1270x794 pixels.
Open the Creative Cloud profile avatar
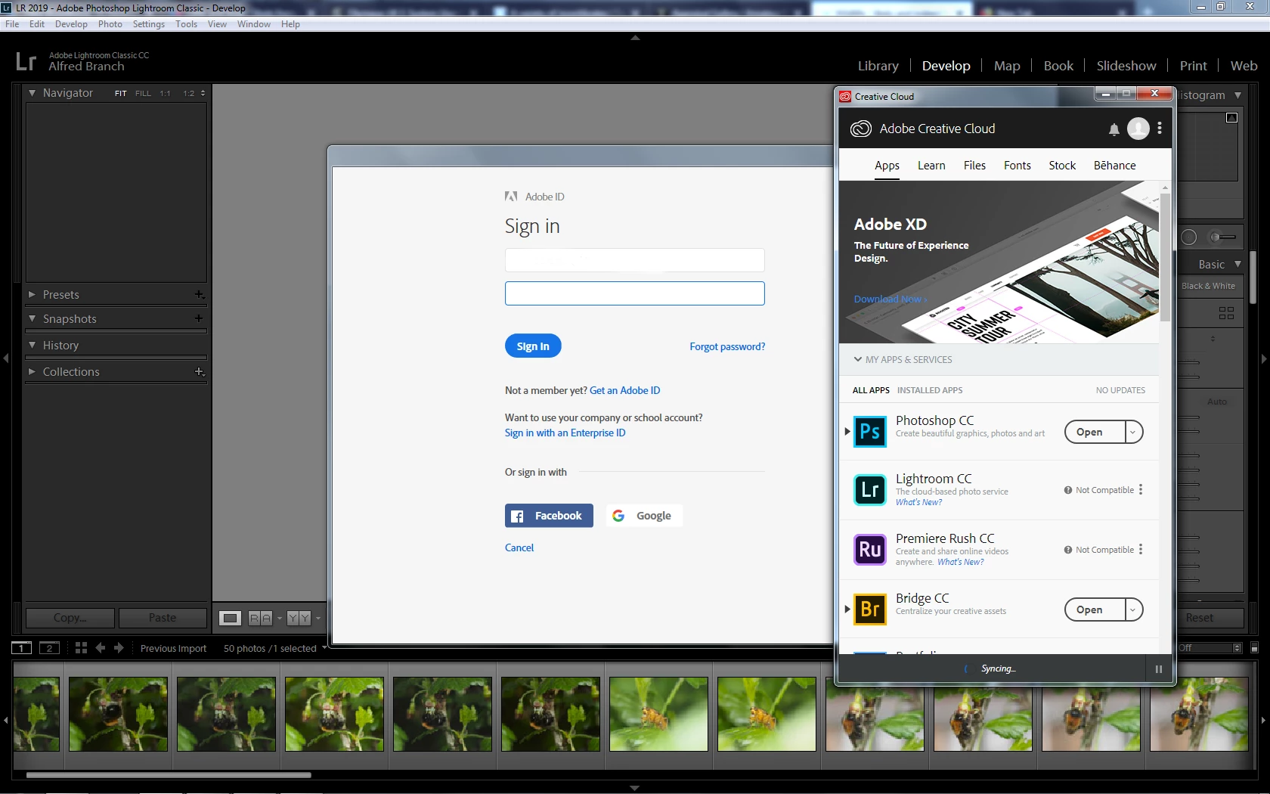pyautogui.click(x=1138, y=129)
